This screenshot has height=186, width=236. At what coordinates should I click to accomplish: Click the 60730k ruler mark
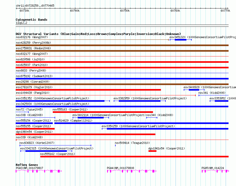[x=24, y=11]
